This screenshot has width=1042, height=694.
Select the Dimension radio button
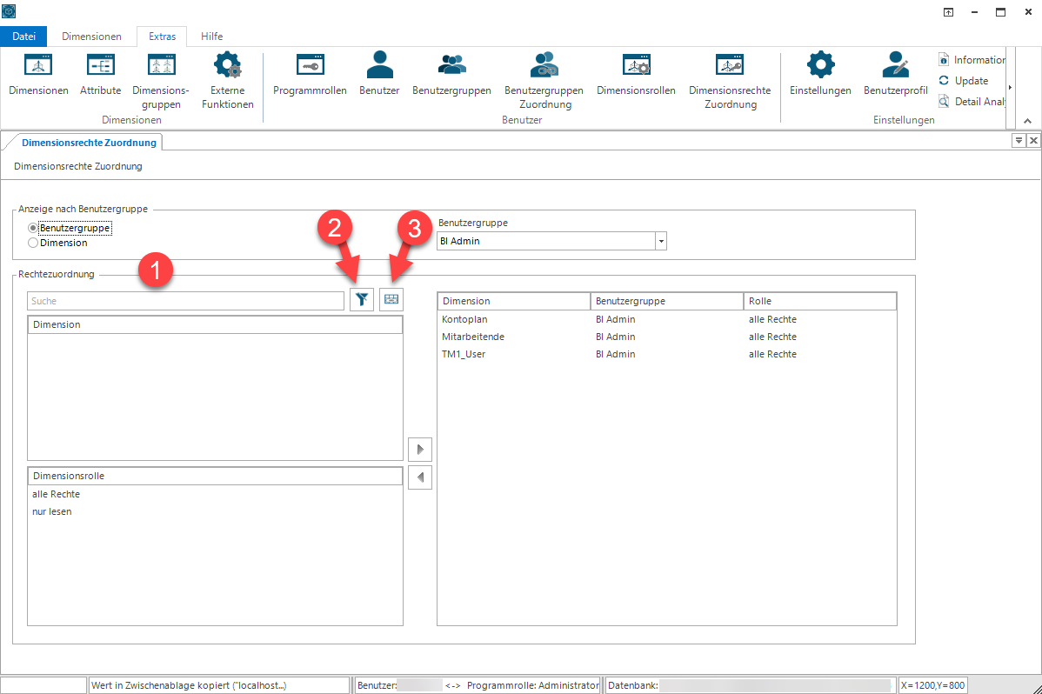pos(32,243)
